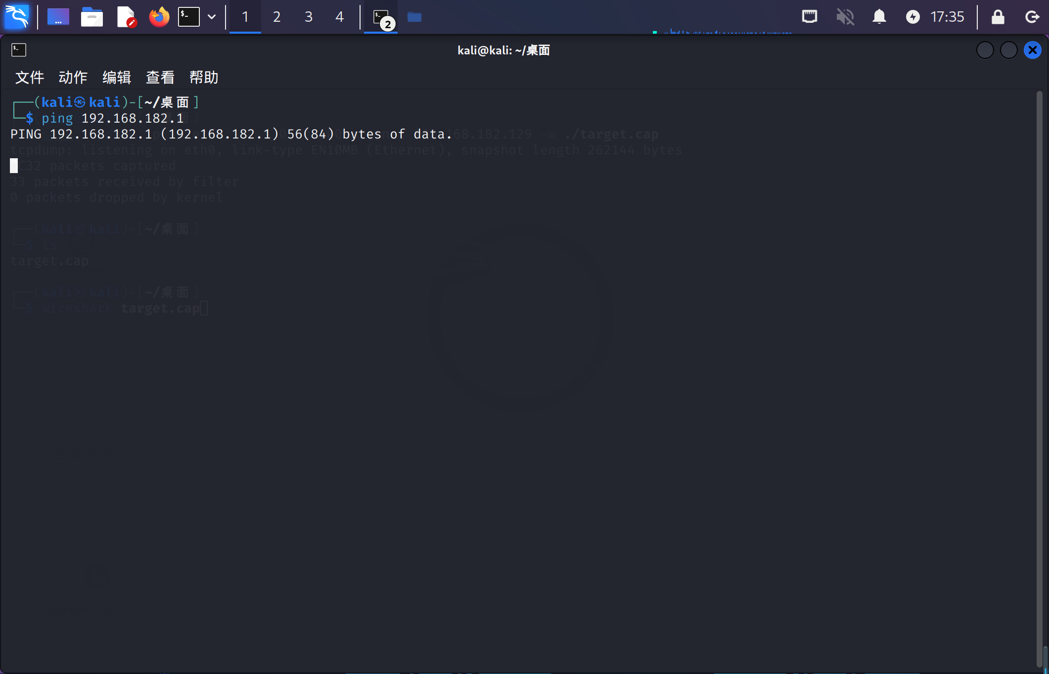Unmute the audio volume tray icon
1049x674 pixels.
coord(845,17)
